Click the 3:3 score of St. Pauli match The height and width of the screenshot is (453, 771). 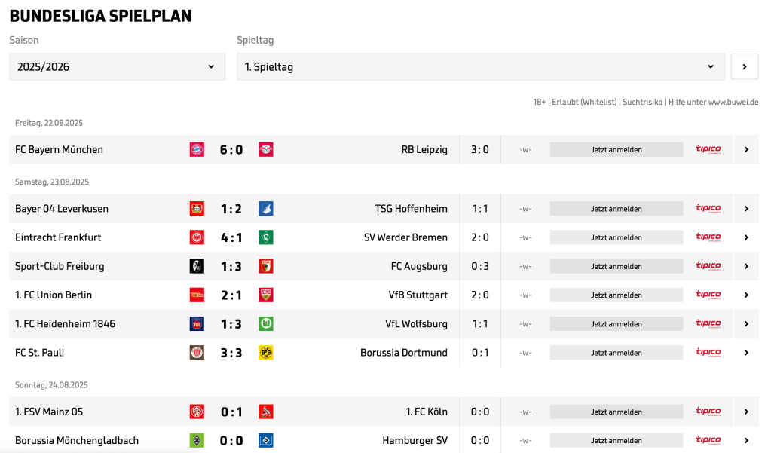click(x=231, y=353)
